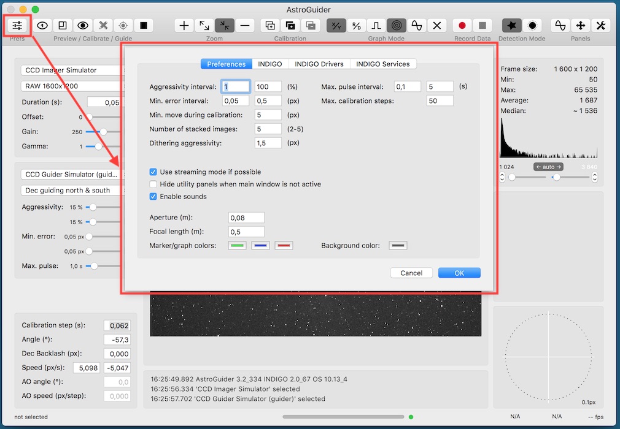Image resolution: width=620 pixels, height=429 pixels.
Task: Open the CCD Imager Simulator dropdown
Action: point(73,70)
